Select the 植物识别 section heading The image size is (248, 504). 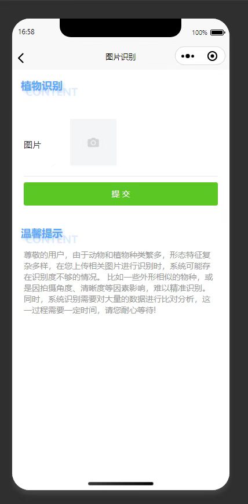coord(42,86)
